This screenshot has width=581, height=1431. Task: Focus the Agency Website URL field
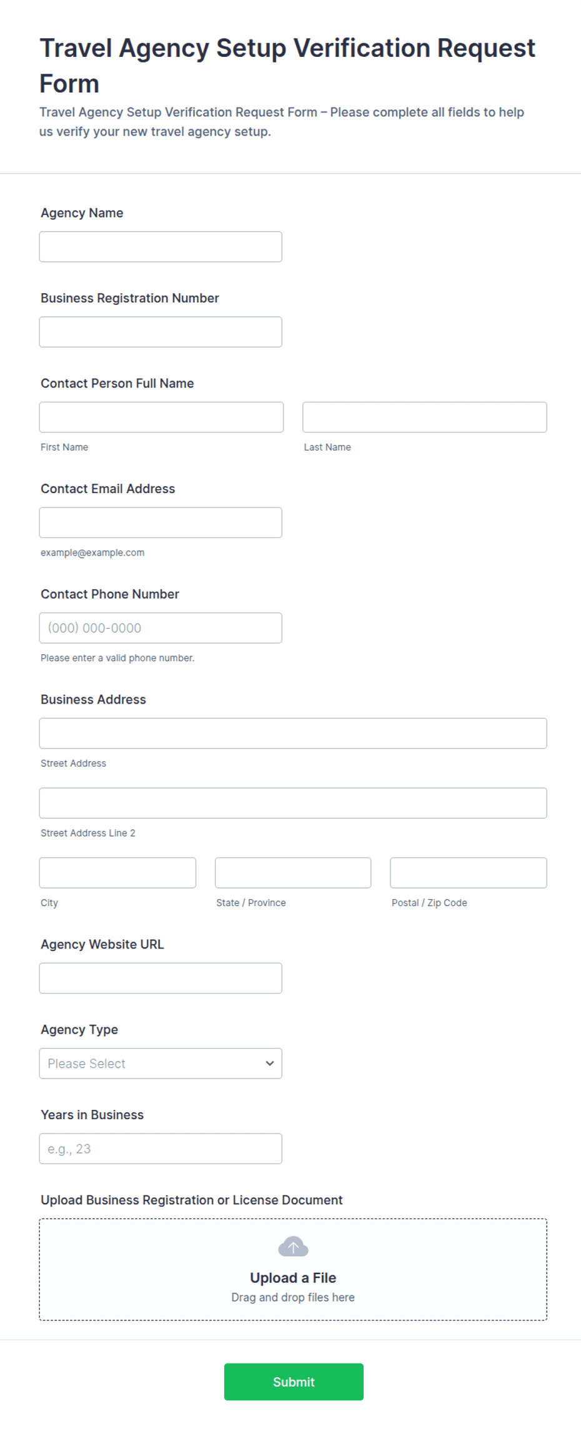tap(161, 978)
